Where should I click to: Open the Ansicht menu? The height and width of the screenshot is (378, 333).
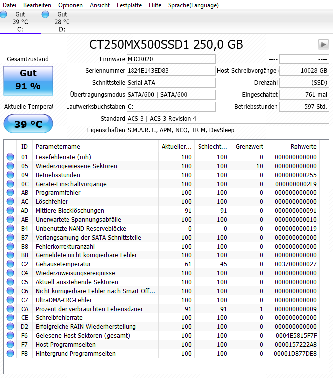[100, 5]
